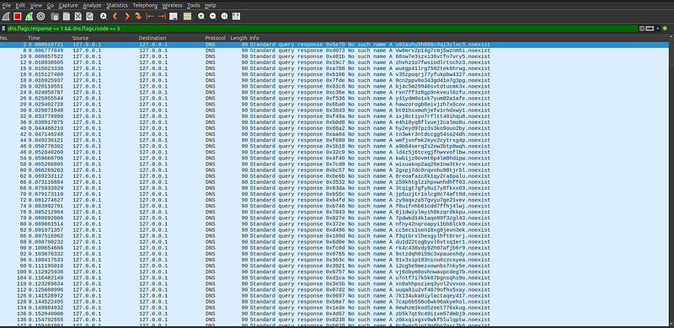The width and height of the screenshot is (674, 328).
Task: Open capture options gear icon
Action: click(40, 16)
